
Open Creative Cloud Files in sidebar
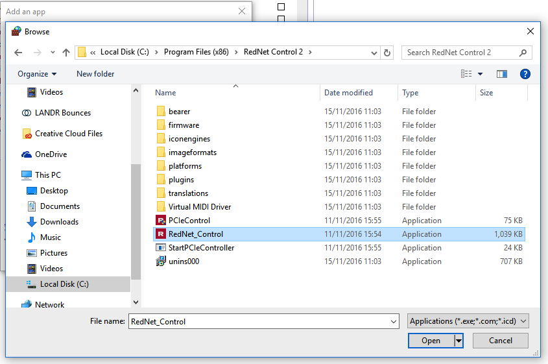tap(62, 134)
